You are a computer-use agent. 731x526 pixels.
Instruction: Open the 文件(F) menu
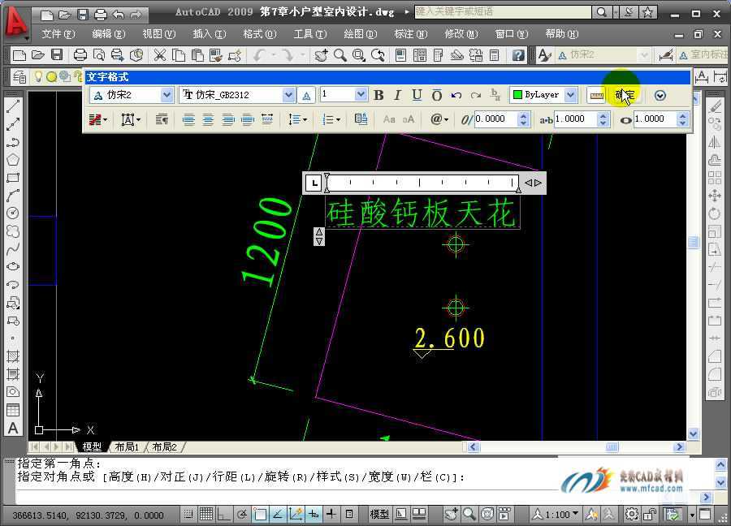tap(58, 34)
